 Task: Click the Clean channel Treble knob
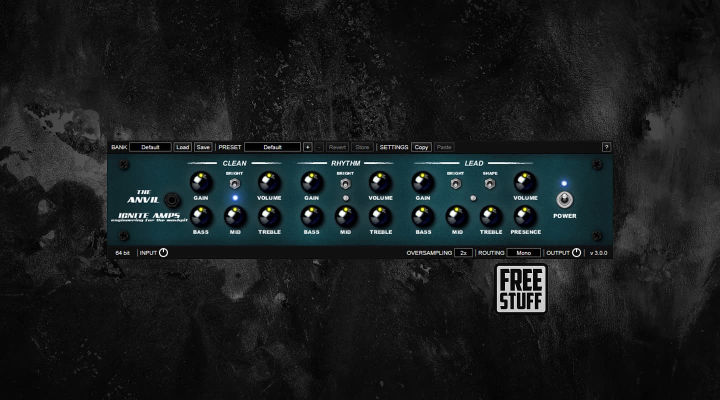[x=269, y=216]
